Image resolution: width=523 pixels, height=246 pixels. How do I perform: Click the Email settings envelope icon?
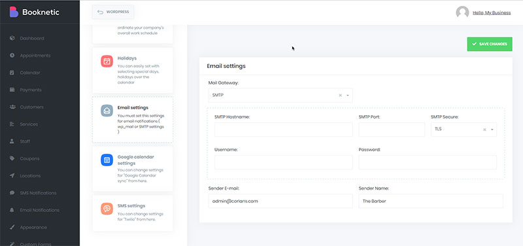[x=107, y=111]
